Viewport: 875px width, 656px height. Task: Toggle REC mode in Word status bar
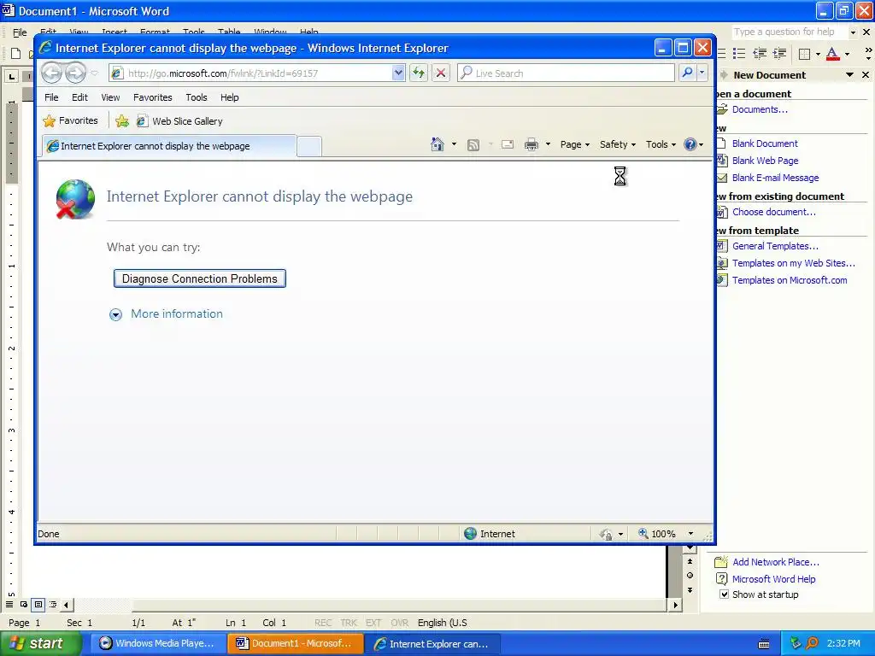323,623
